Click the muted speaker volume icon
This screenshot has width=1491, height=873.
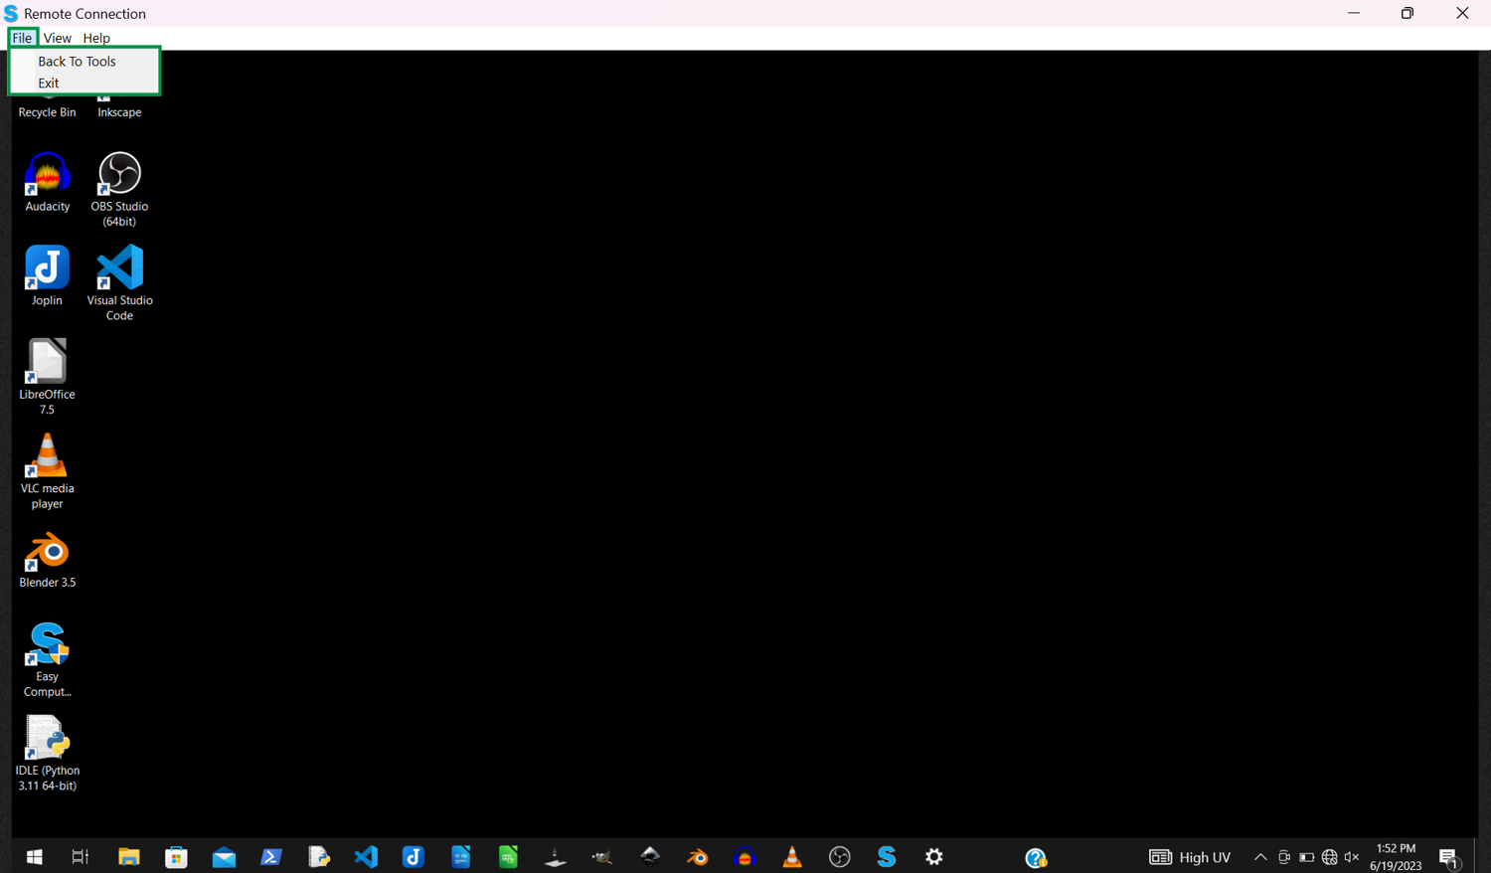pyautogui.click(x=1352, y=857)
